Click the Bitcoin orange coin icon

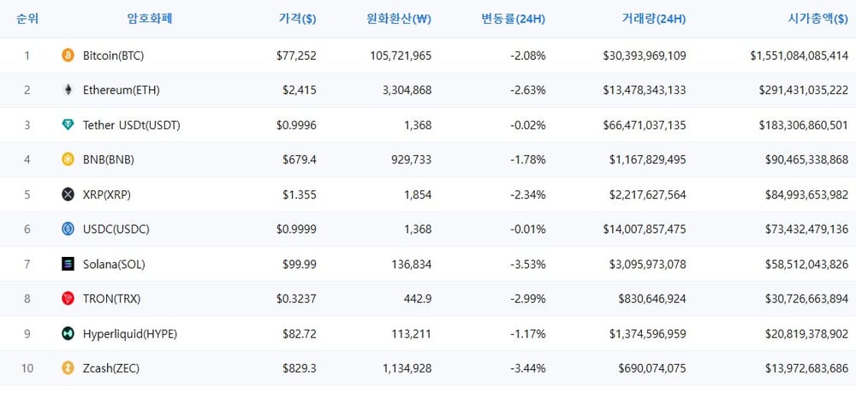68,55
